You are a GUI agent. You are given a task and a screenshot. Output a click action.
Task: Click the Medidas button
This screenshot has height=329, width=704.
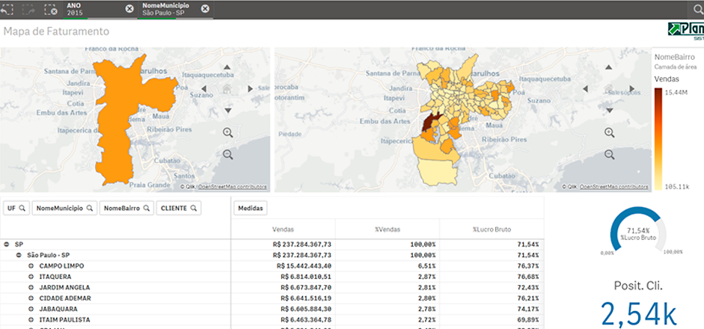click(x=251, y=208)
